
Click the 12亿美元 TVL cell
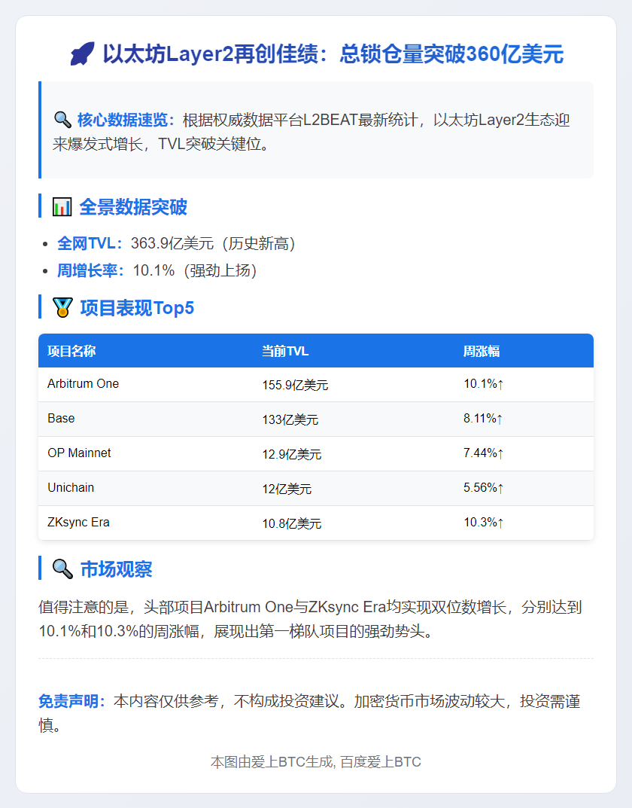[x=287, y=489]
